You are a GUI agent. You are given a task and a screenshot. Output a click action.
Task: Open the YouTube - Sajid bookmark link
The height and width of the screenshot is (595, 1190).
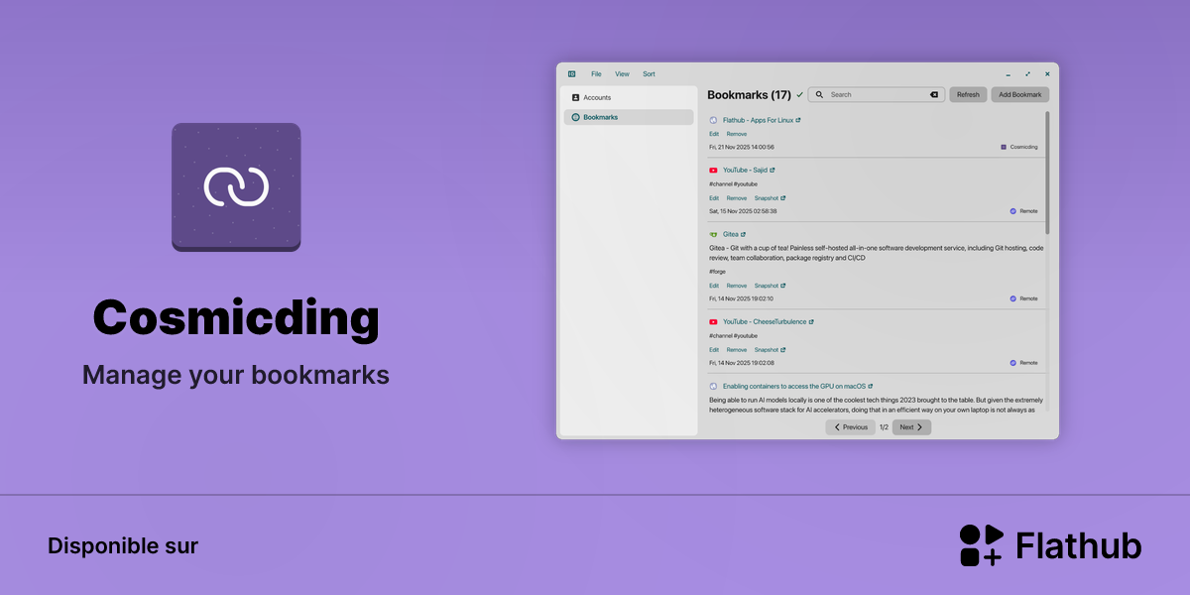[x=745, y=171]
